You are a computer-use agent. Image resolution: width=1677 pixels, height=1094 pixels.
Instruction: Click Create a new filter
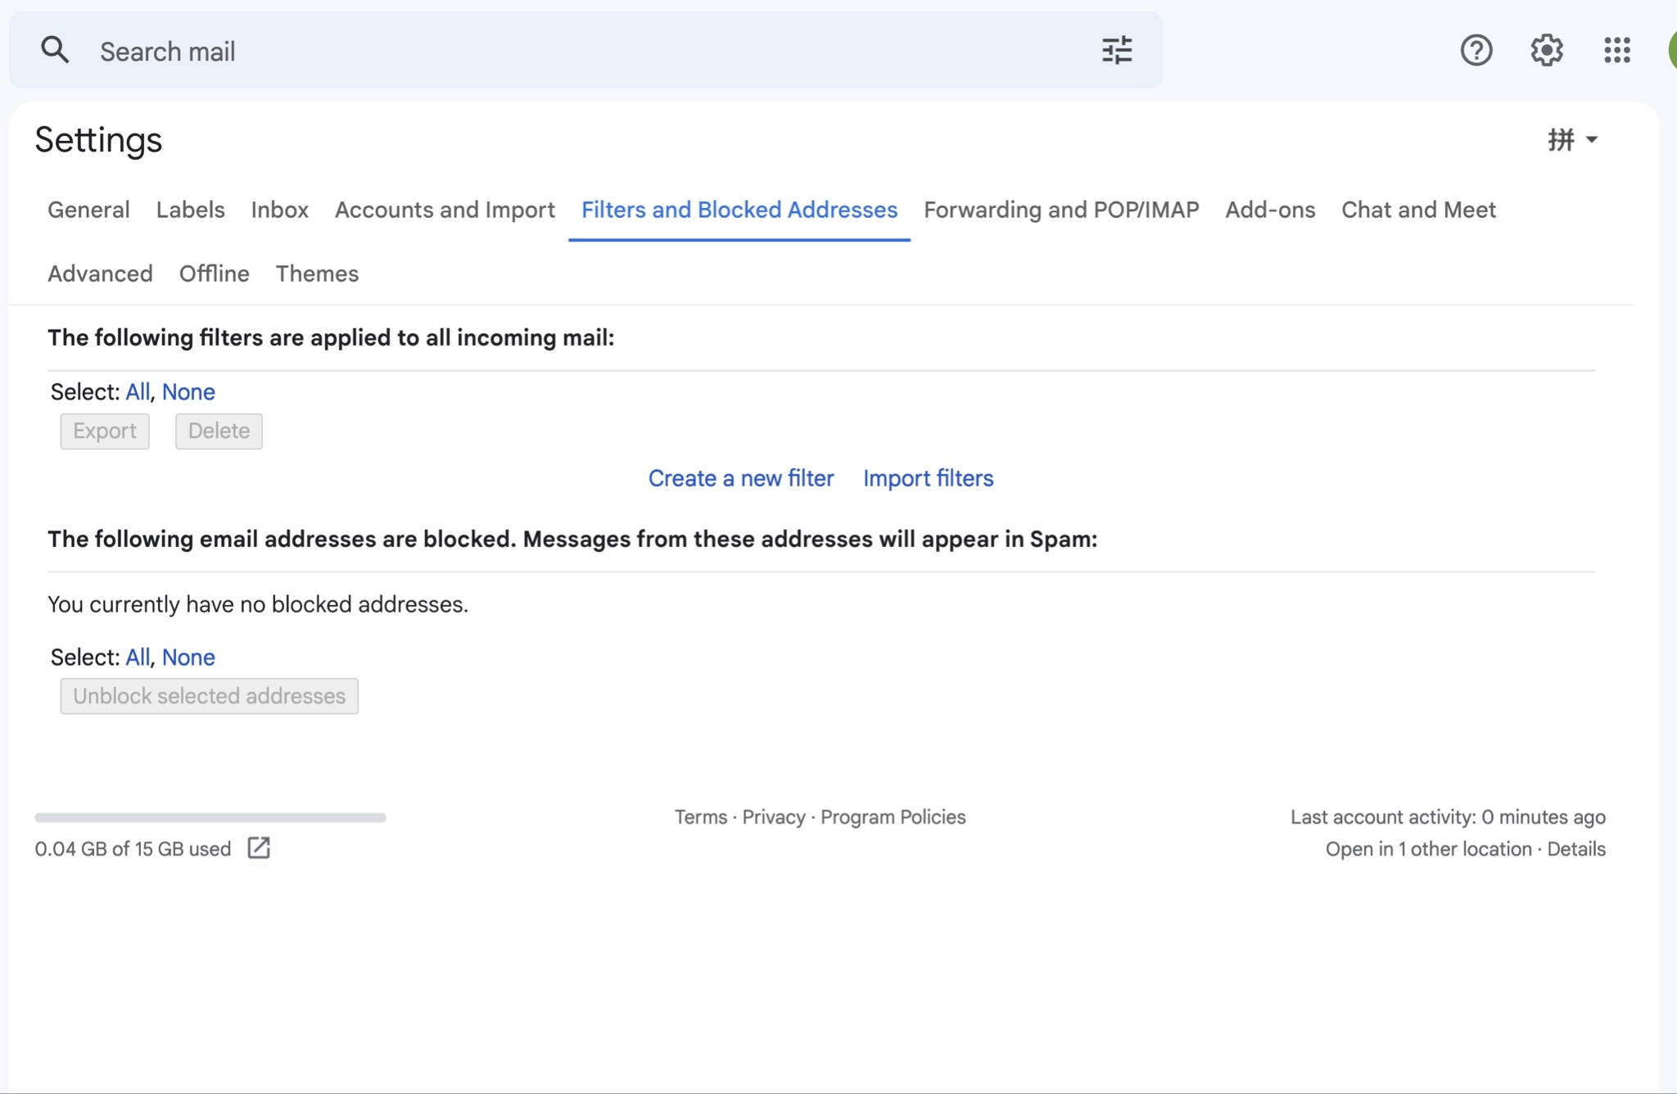(740, 478)
